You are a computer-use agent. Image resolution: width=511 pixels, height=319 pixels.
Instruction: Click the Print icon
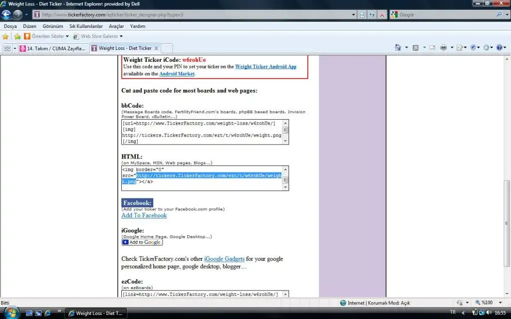pyautogui.click(x=443, y=47)
